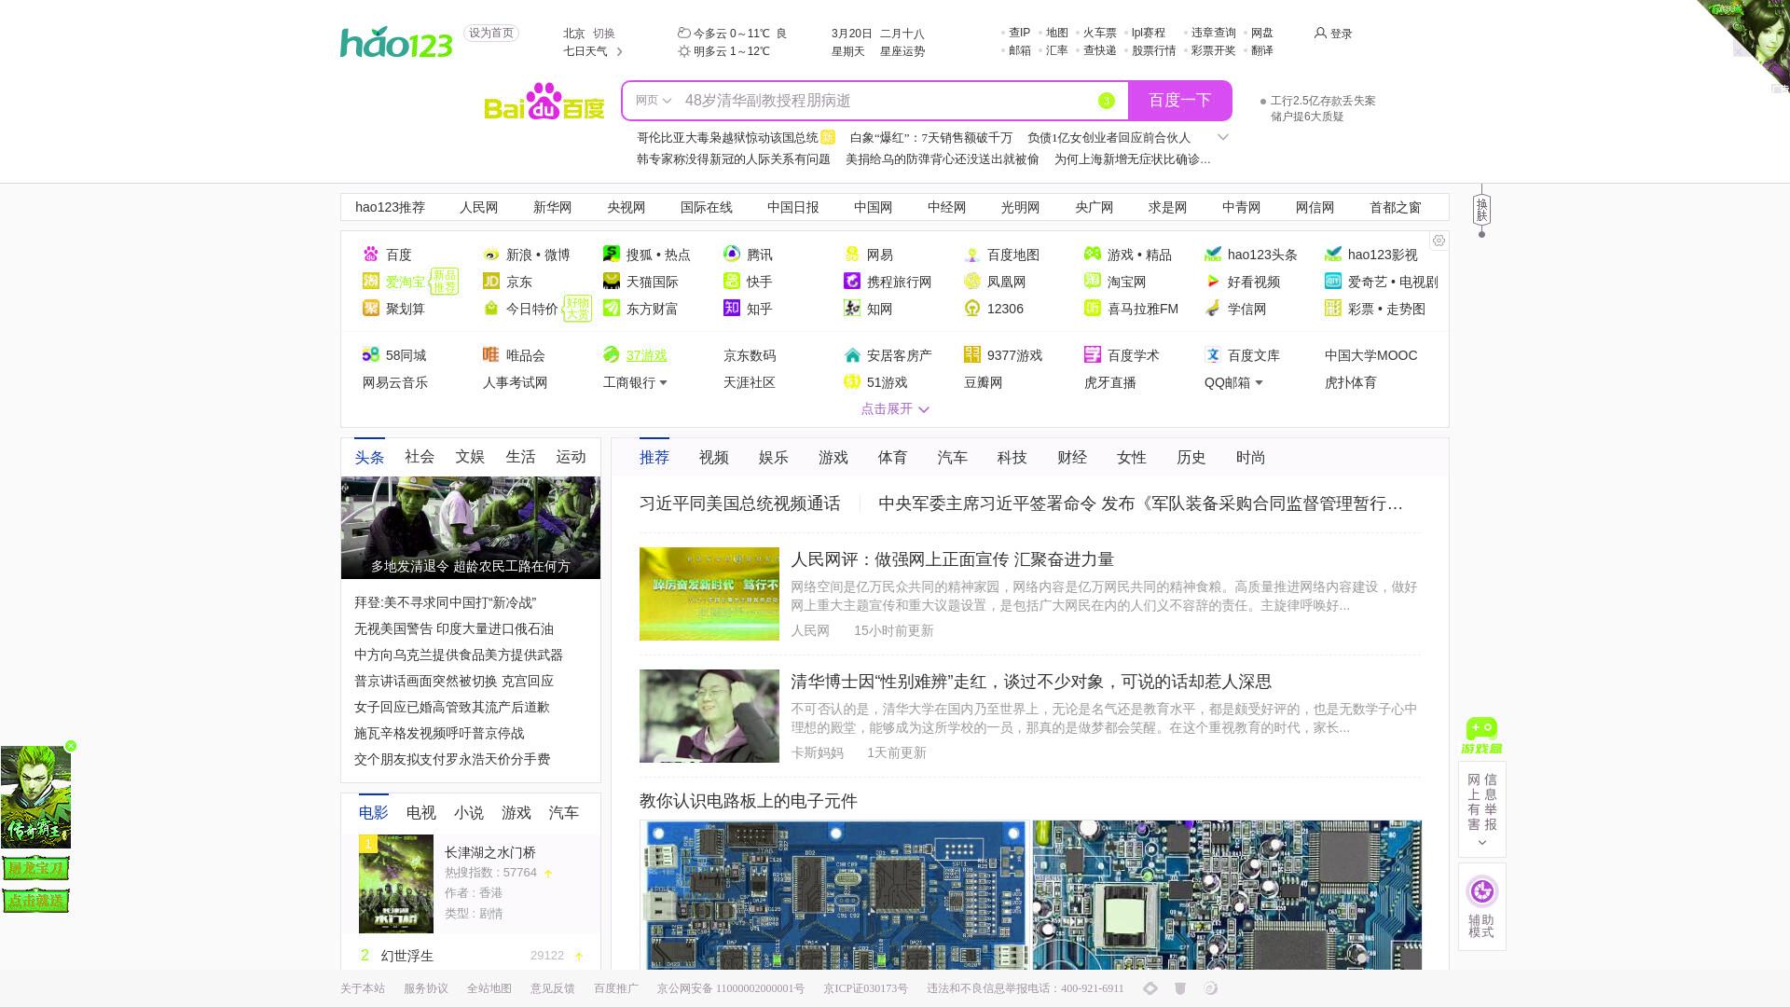Close the left floating game ad
The image size is (1790, 1007).
pos(71,746)
